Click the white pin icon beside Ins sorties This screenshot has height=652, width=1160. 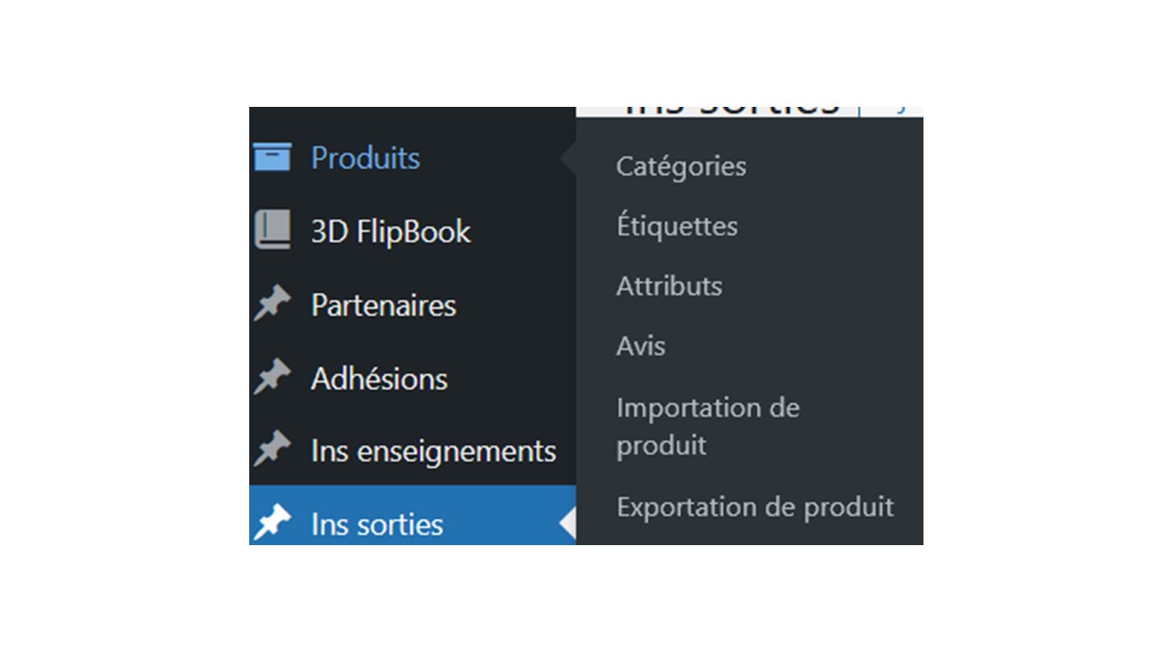click(272, 523)
